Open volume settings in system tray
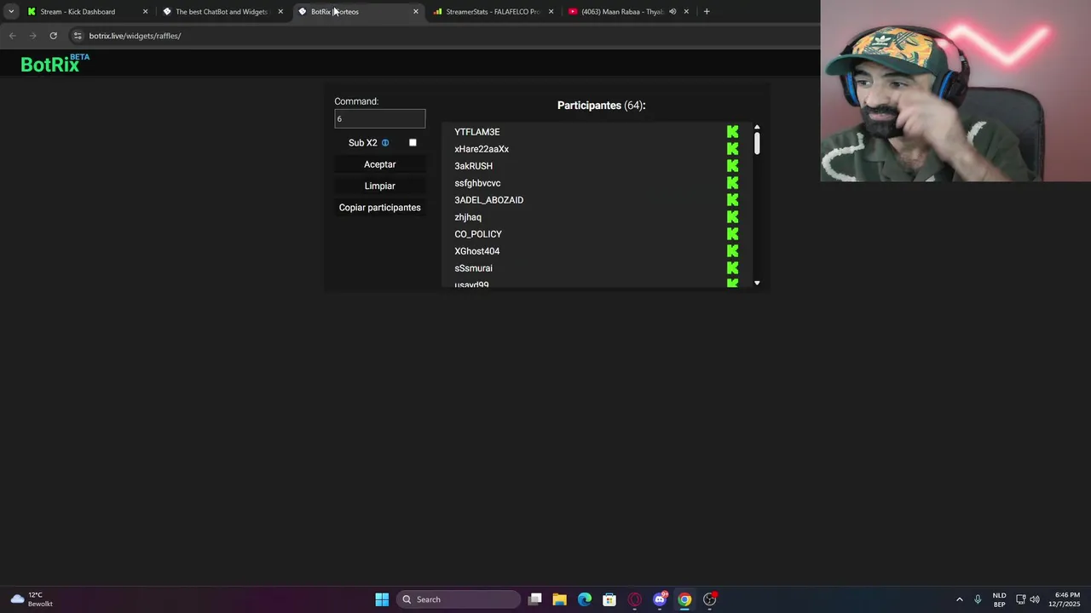1091x613 pixels. click(x=1035, y=599)
